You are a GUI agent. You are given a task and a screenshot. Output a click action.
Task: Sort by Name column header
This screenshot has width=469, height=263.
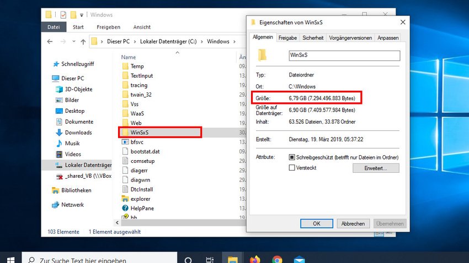[x=129, y=57]
